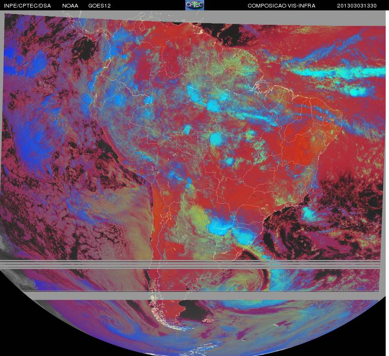Select the 201303031330 timestamp text
This screenshot has height=356, width=389.
point(357,6)
